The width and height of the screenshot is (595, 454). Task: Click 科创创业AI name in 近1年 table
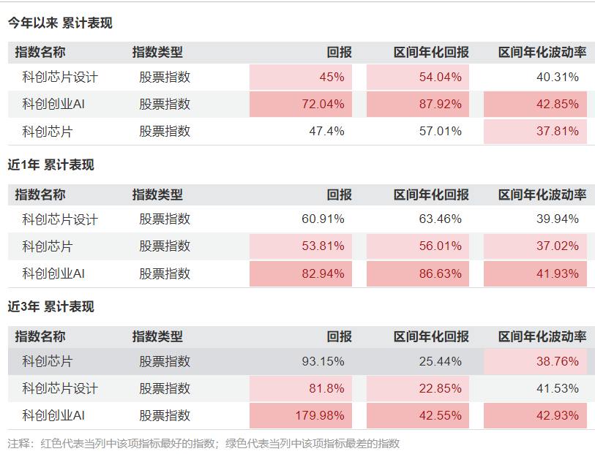click(x=54, y=273)
